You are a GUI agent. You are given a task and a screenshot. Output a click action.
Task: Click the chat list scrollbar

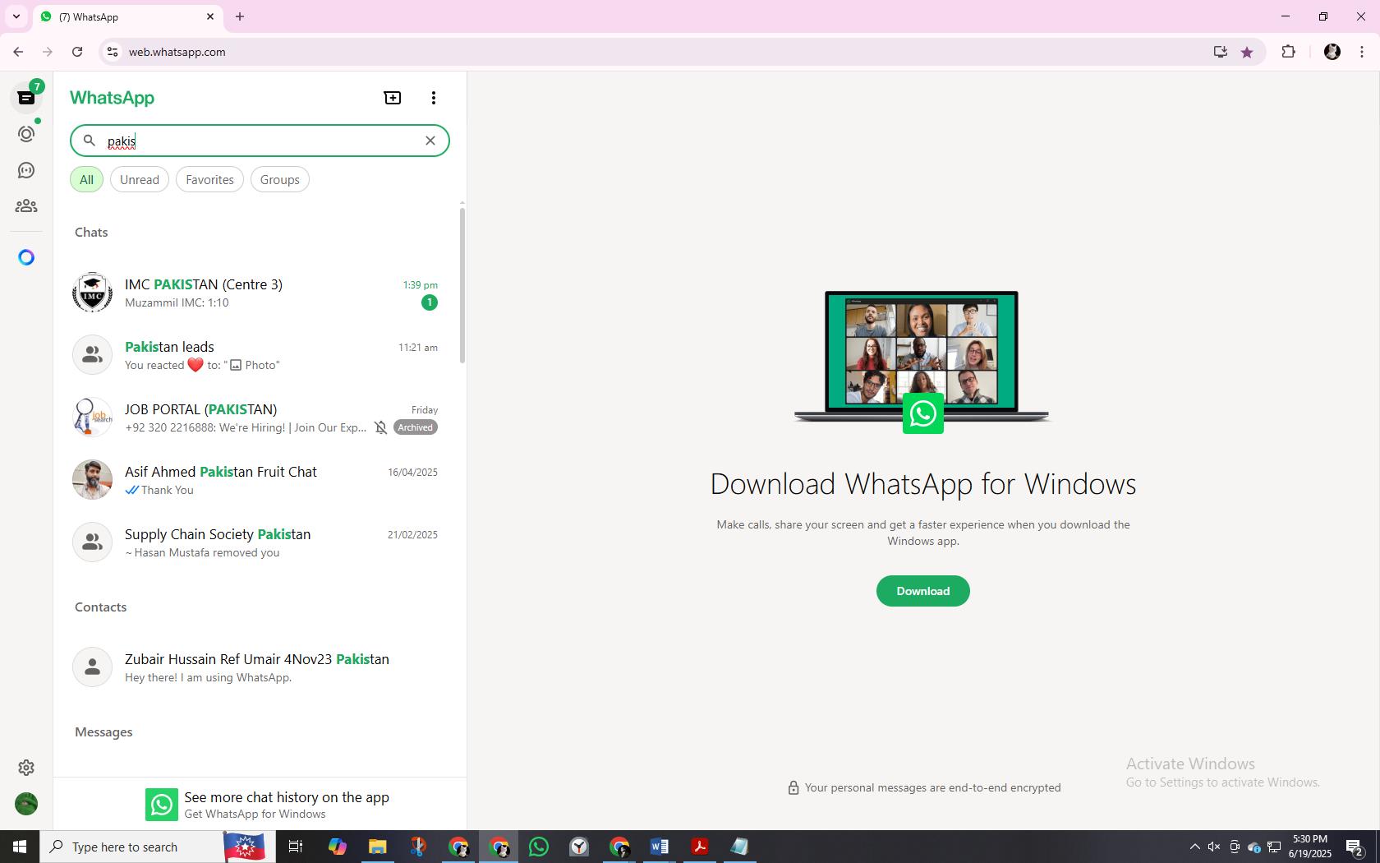pos(462,285)
